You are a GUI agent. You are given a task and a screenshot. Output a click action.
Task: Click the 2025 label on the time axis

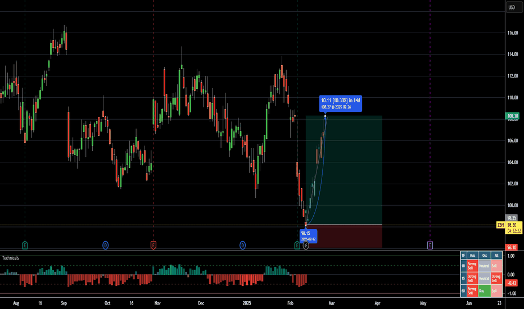pos(247,303)
